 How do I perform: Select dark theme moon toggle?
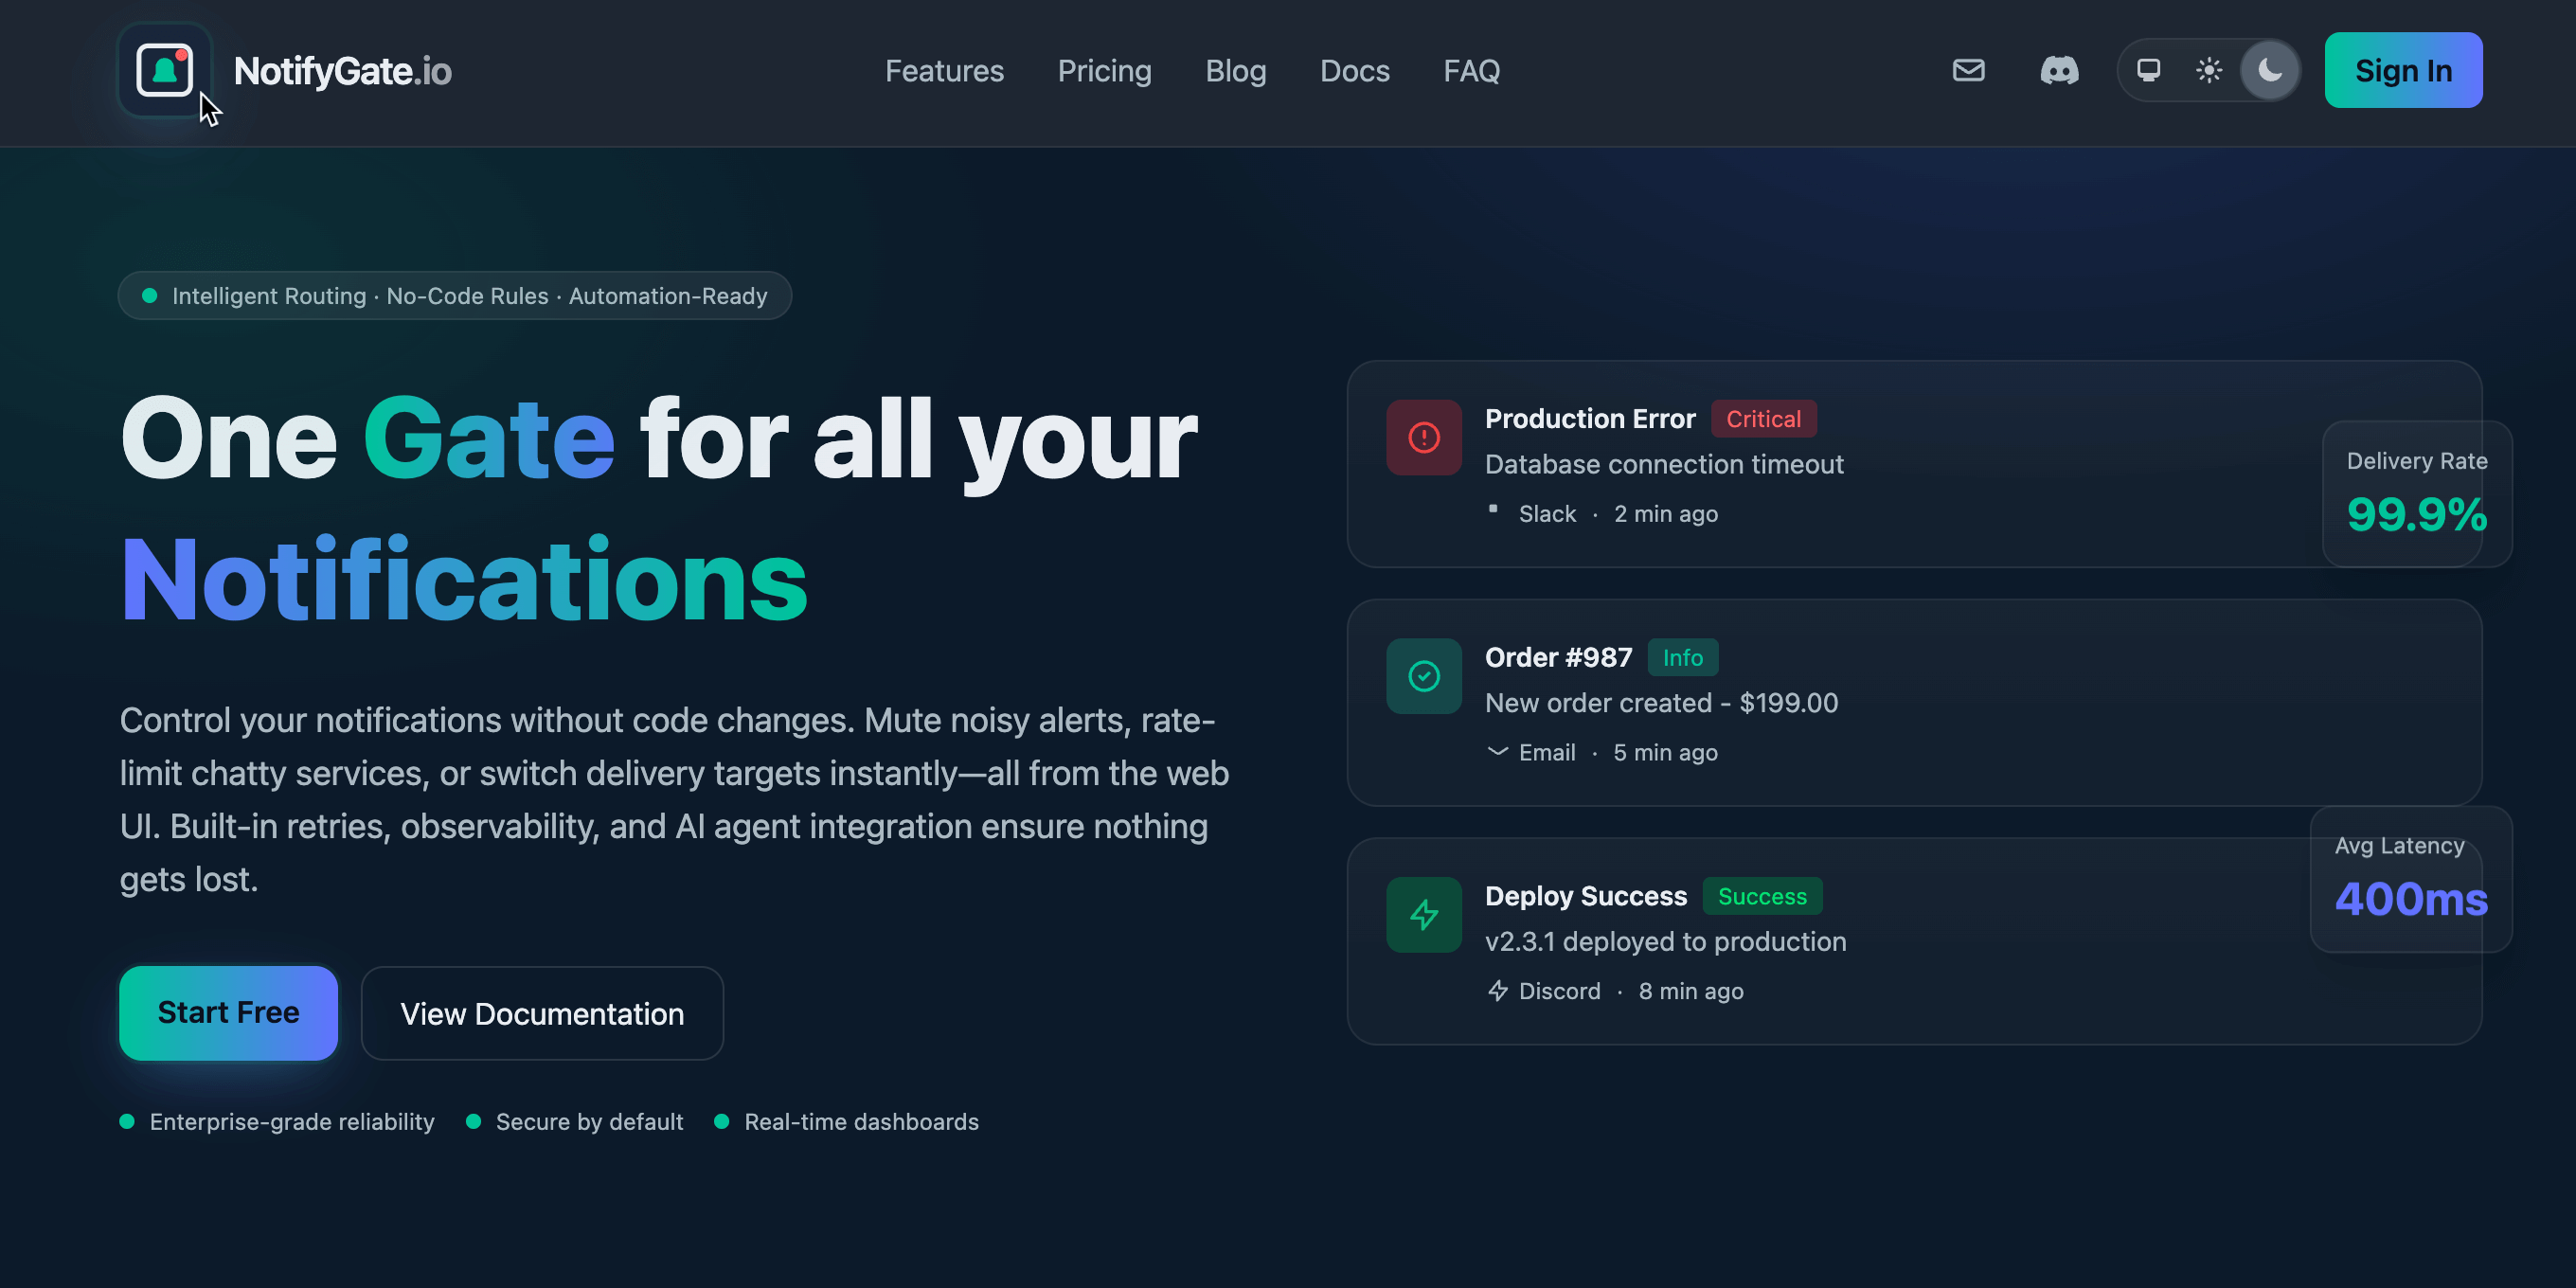click(x=2270, y=70)
